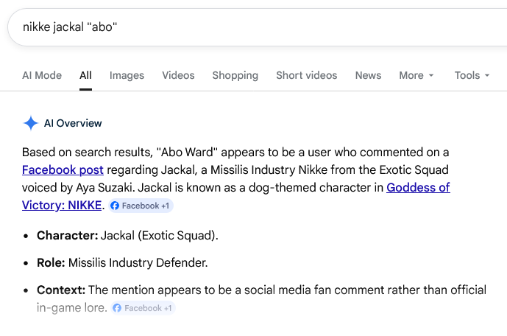Screen dimensions: 507x336
Task: Click the Facebook source chip after the NIKKE link
Action: tap(141, 206)
